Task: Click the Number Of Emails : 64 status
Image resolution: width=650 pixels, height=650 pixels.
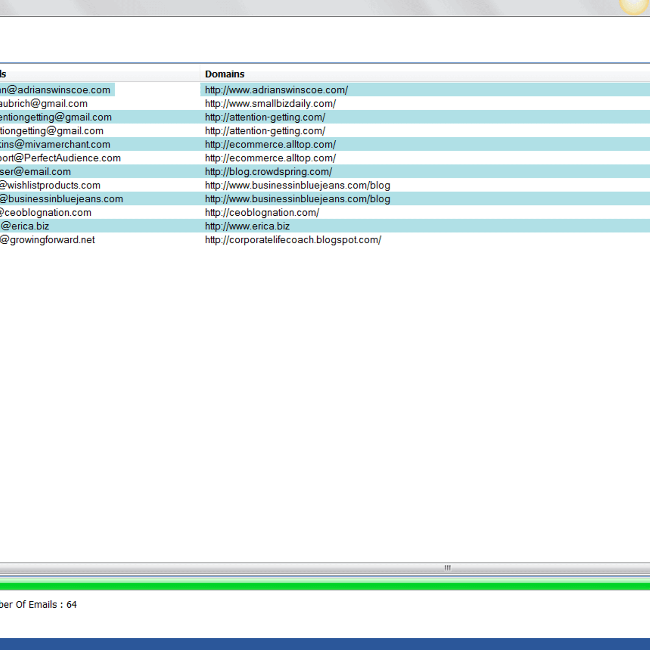Action: coord(38,604)
